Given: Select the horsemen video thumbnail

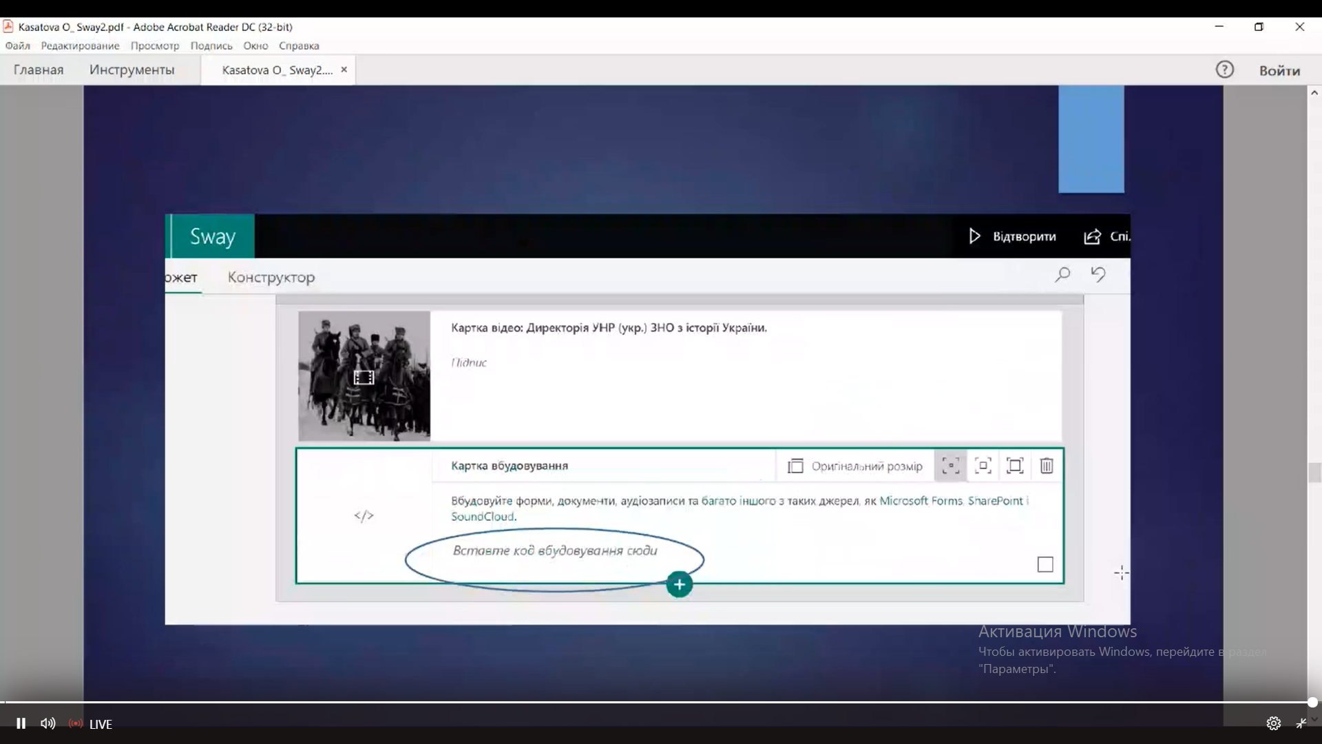Looking at the screenshot, I should tap(364, 376).
